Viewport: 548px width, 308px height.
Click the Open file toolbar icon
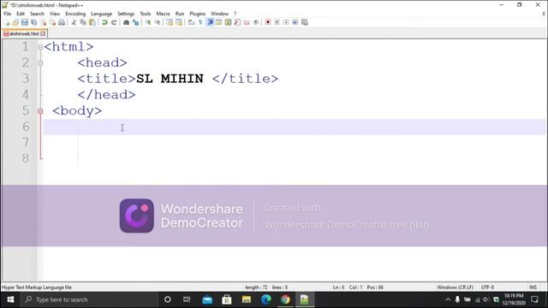pyautogui.click(x=15, y=22)
